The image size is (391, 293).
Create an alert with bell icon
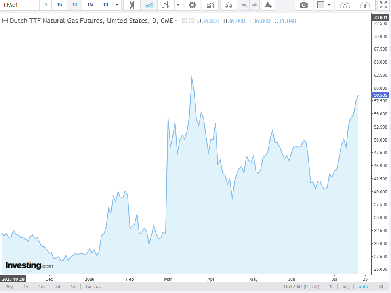pyautogui.click(x=268, y=5)
